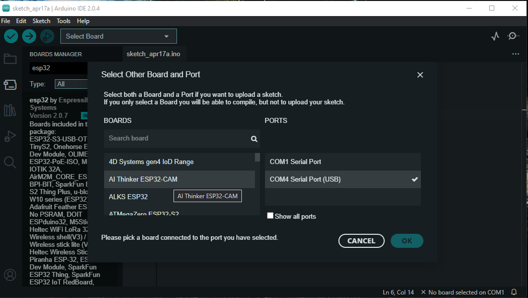Switch to the sketch_apr17a.ino tab

click(153, 54)
